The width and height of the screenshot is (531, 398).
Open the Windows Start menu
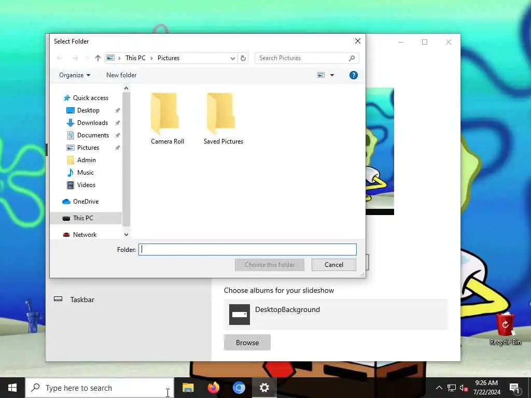pyautogui.click(x=12, y=388)
